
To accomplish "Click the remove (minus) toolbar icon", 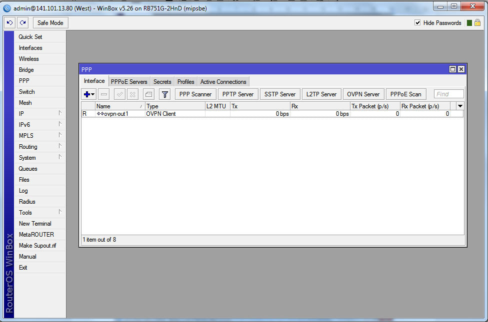I will (x=104, y=94).
